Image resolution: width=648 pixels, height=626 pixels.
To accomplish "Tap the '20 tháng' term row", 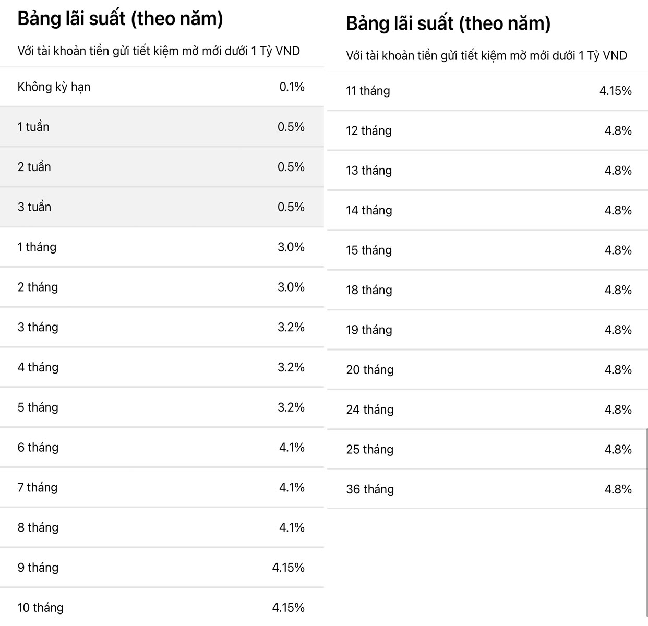I will pos(488,370).
